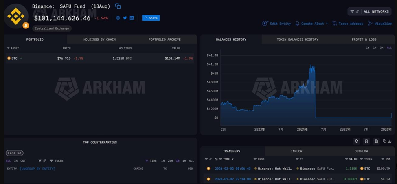Click the copy icon above the transfers table
This screenshot has width=397, height=184.
click(385, 141)
